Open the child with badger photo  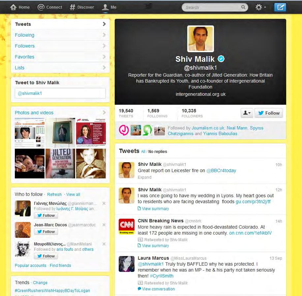click(91, 164)
